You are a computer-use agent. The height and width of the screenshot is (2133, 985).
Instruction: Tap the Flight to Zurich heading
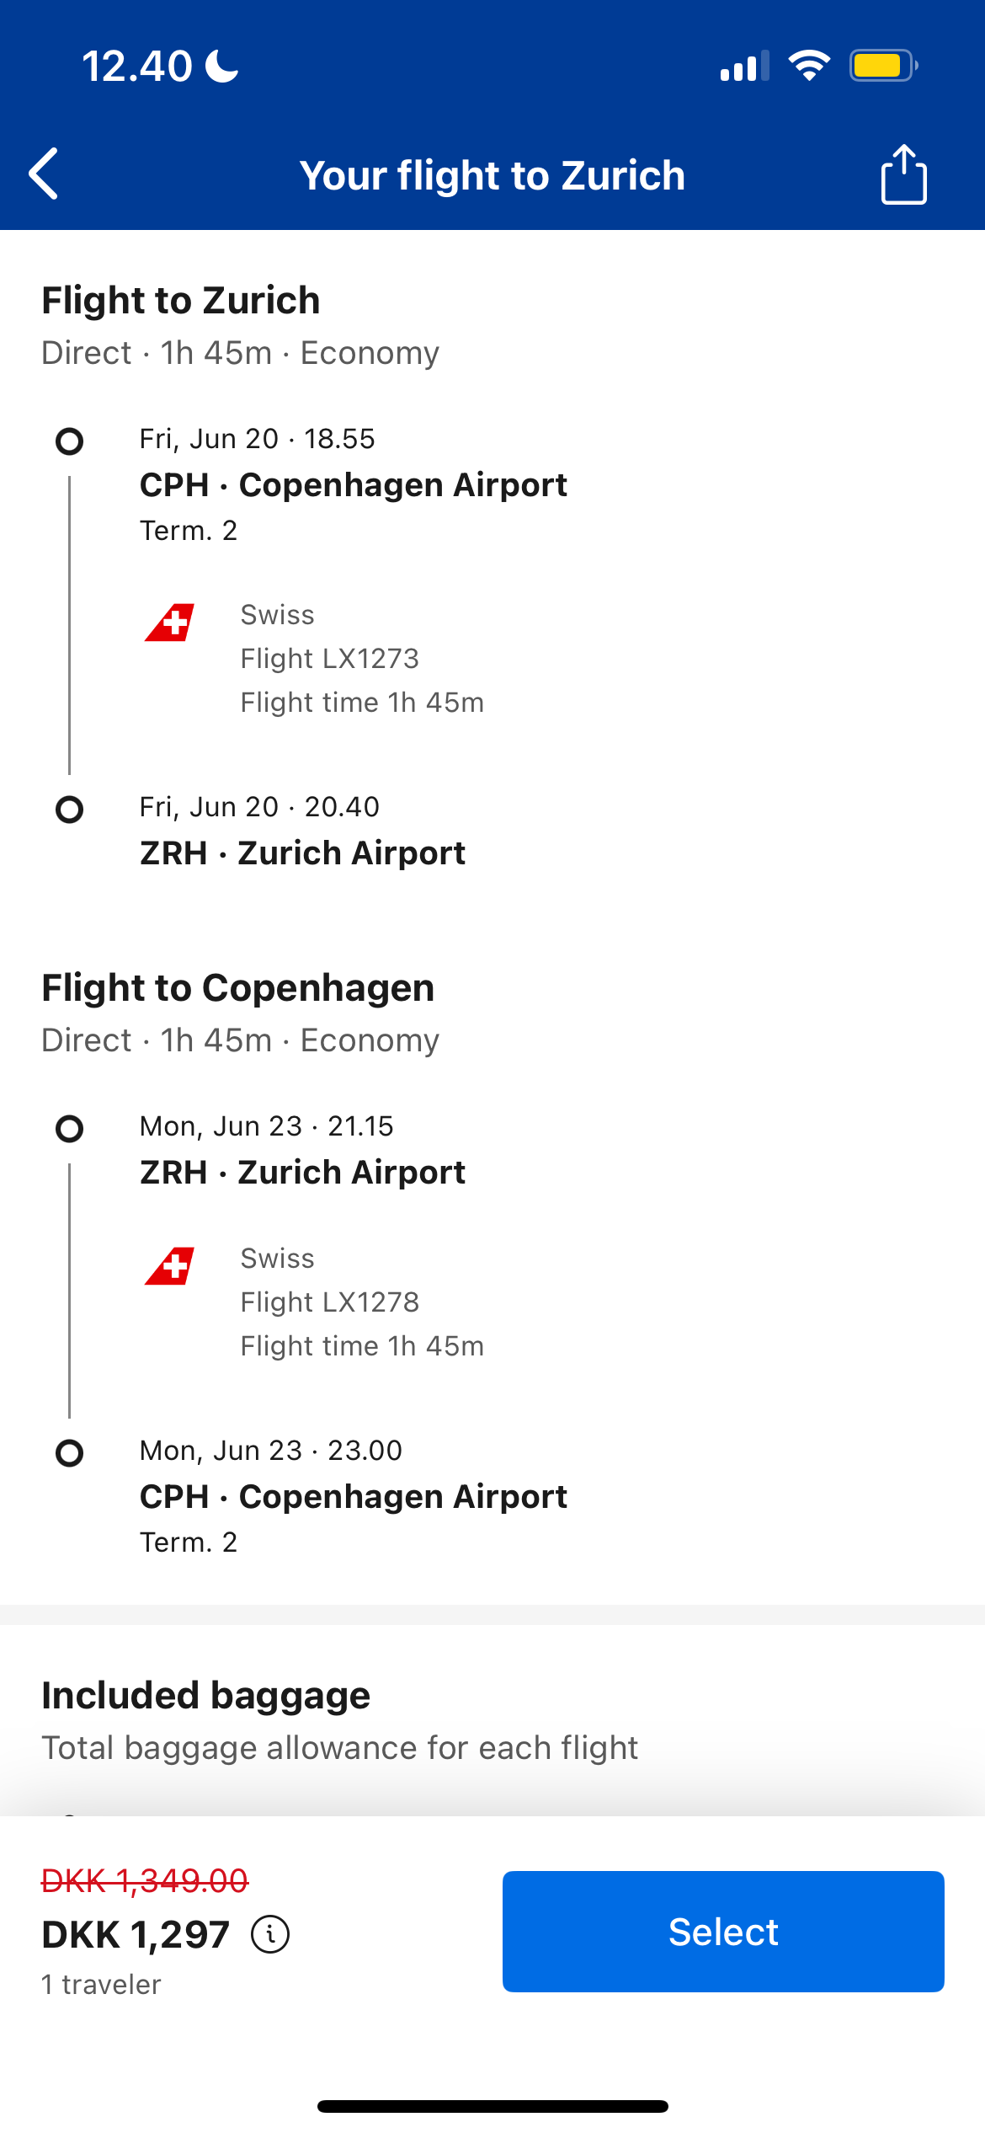(181, 301)
